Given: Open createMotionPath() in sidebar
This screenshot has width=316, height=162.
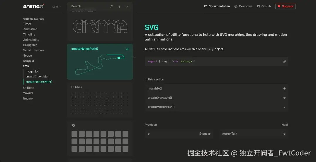Looking at the screenshot, I should pos(39,82).
